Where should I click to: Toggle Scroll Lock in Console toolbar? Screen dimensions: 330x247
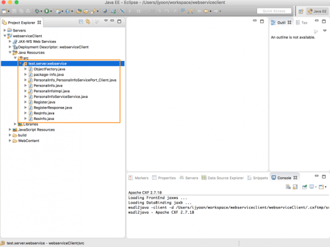coord(295,187)
